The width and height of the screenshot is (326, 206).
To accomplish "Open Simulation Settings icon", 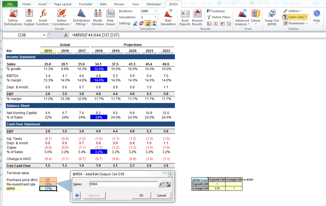I will 135,23.
